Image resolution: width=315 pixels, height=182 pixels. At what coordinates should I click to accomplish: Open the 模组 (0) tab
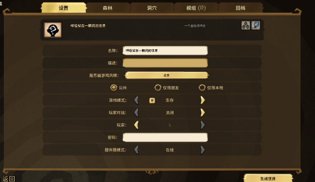click(x=196, y=8)
